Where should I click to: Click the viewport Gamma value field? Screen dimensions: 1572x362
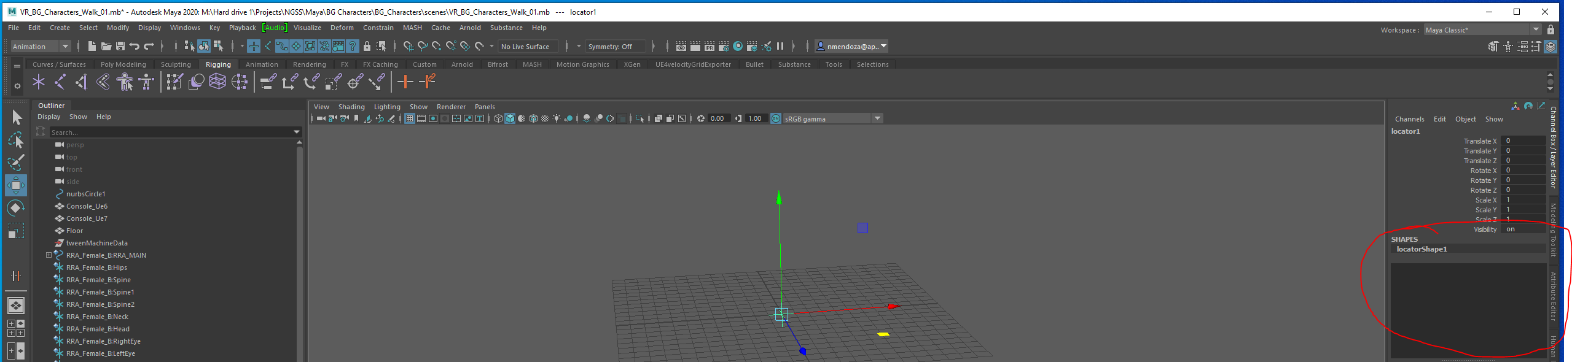tap(756, 118)
